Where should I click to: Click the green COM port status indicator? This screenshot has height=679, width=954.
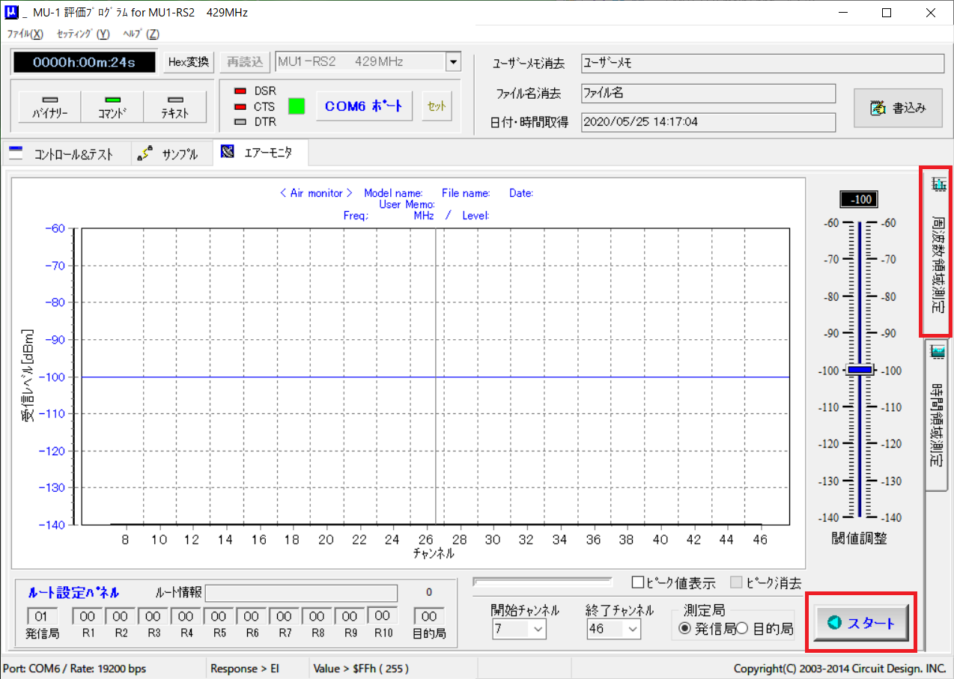point(297,106)
